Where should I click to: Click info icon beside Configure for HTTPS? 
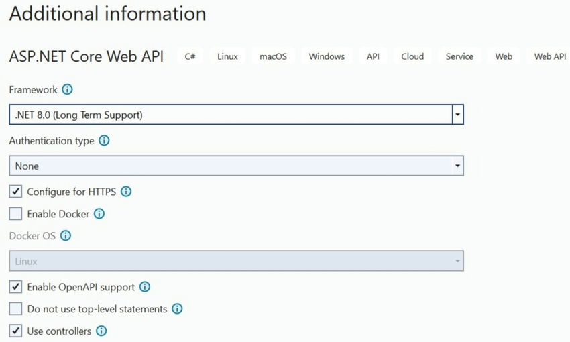click(125, 192)
